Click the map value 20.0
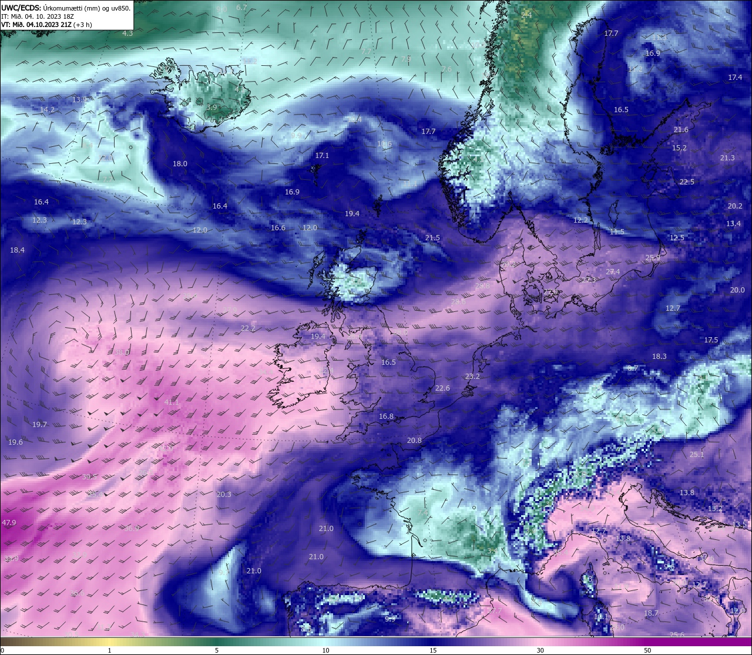The height and width of the screenshot is (655, 752). click(x=737, y=290)
